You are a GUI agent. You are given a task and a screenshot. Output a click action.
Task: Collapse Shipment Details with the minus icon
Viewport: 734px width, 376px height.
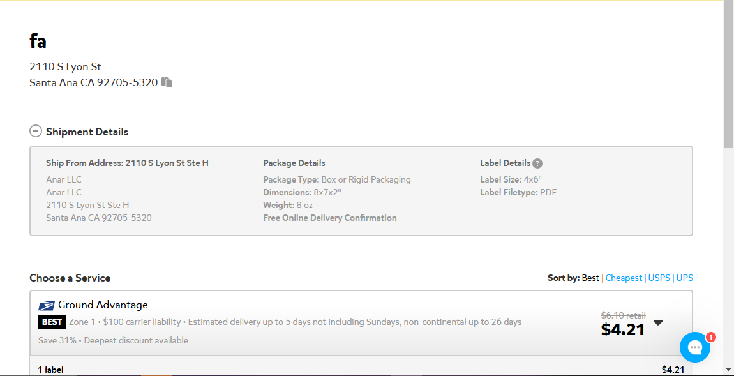[36, 131]
